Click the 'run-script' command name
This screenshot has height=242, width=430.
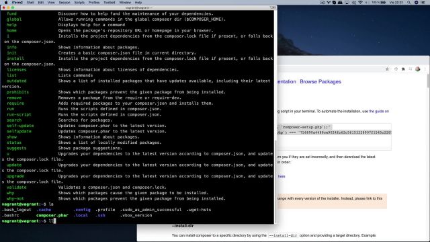click(x=19, y=114)
